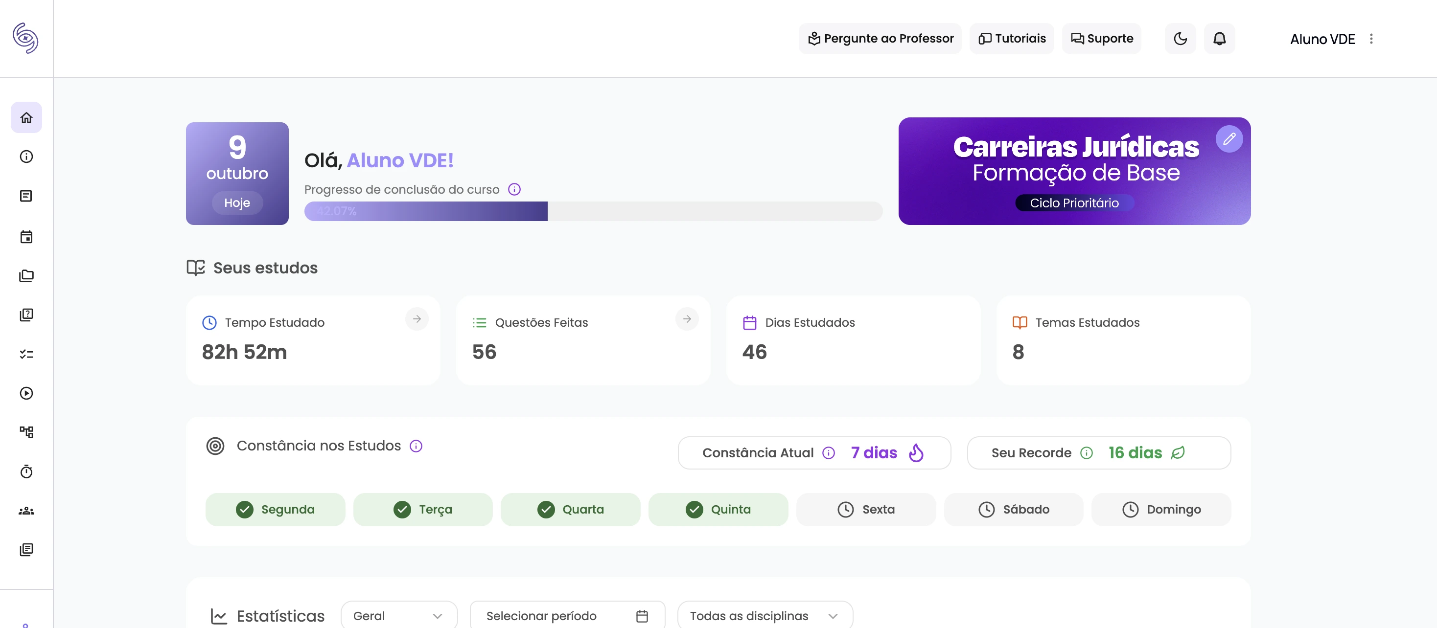This screenshot has width=1437, height=628.
Task: Open the calendar icon in the sidebar
Action: point(26,237)
